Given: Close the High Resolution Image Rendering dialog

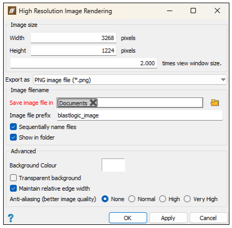Looking at the screenshot, I should coord(217,11).
